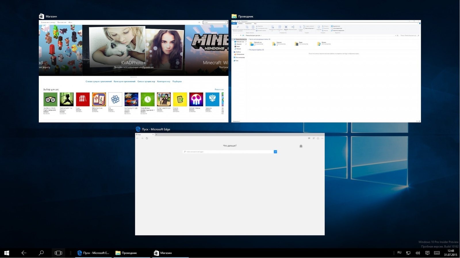Click Показать все in Store picks
This screenshot has height=258, width=460.
(x=219, y=89)
